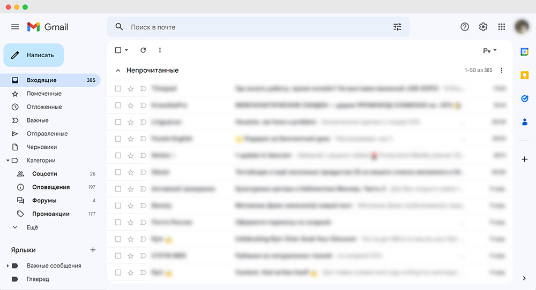Select the sixth email checkbox
Image resolution: width=536 pixels, height=290 pixels.
click(118, 172)
